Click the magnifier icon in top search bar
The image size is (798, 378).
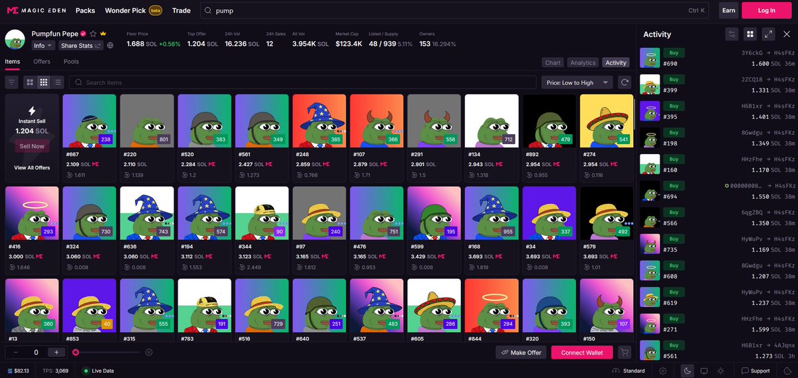point(208,11)
